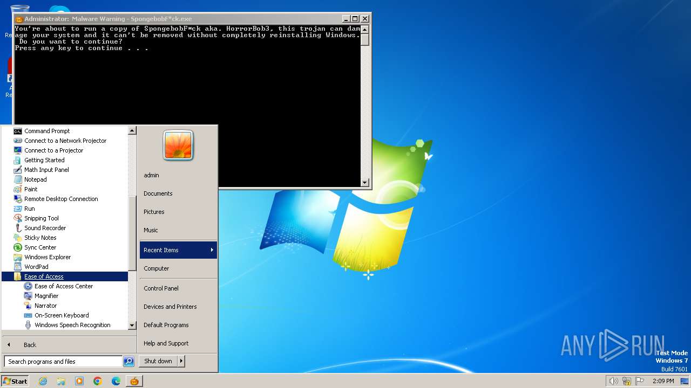Viewport: 691px width, 388px height.
Task: Click the programs list scroll up arrow
Action: (132, 131)
